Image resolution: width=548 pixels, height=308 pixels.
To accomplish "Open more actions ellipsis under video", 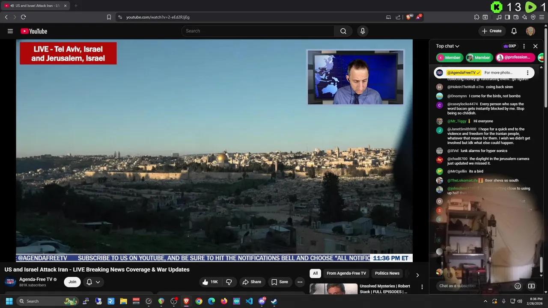I will [300, 282].
